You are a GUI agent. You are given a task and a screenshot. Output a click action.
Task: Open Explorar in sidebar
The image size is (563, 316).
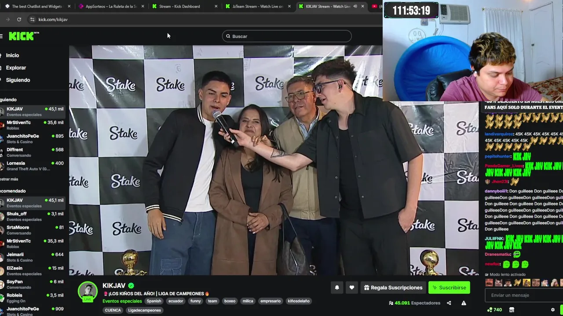coord(16,68)
